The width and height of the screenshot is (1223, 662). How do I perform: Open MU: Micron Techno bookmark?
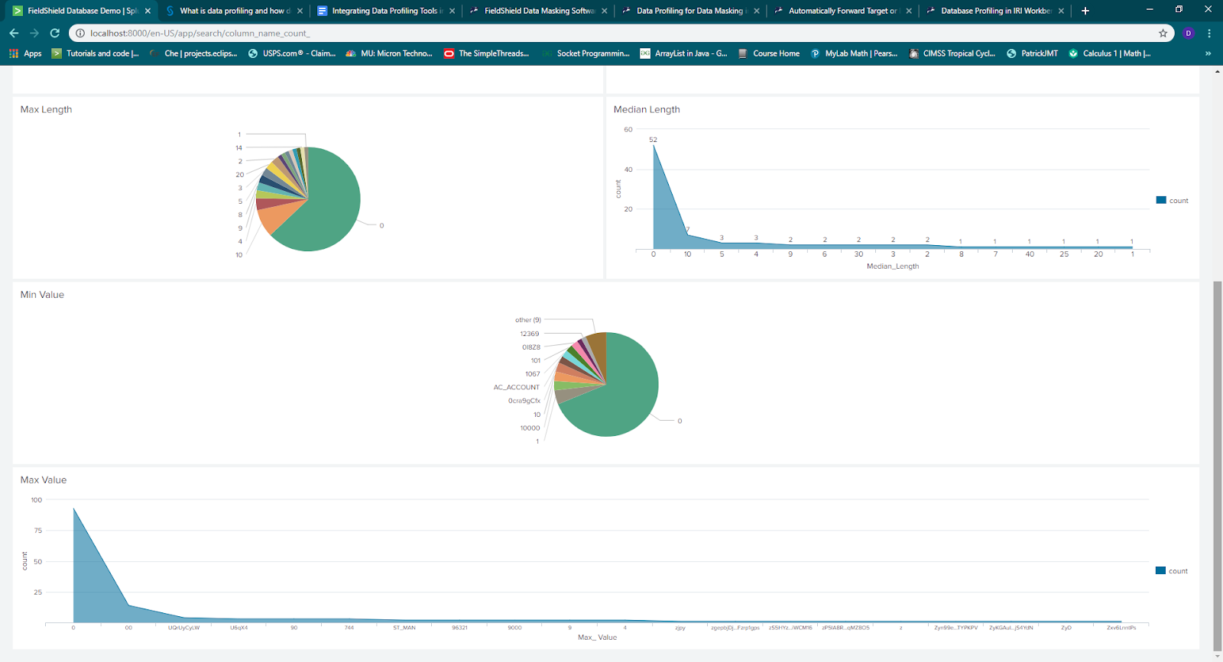pos(389,53)
